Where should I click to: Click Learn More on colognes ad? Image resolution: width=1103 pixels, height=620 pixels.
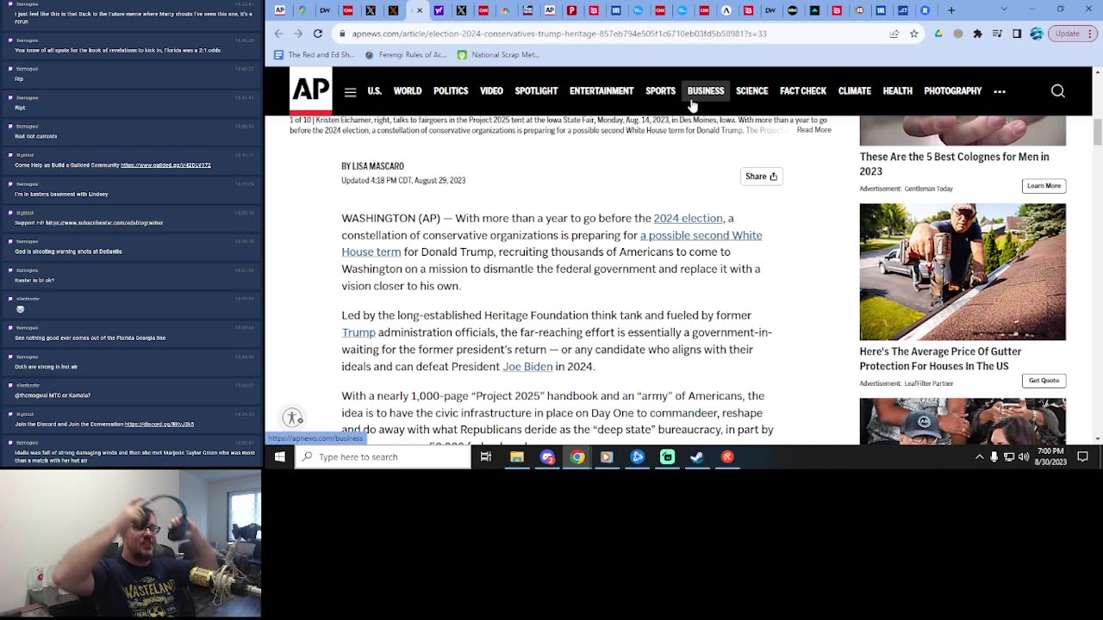(1044, 186)
